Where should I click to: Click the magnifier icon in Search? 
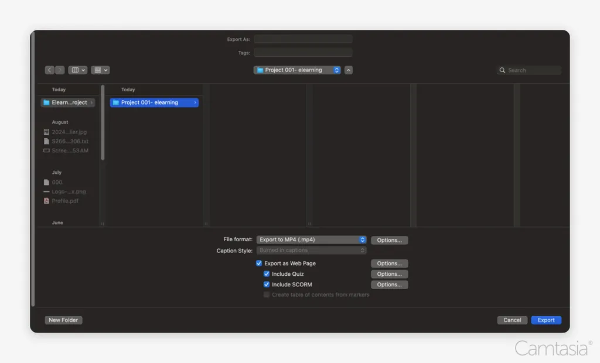coord(502,70)
